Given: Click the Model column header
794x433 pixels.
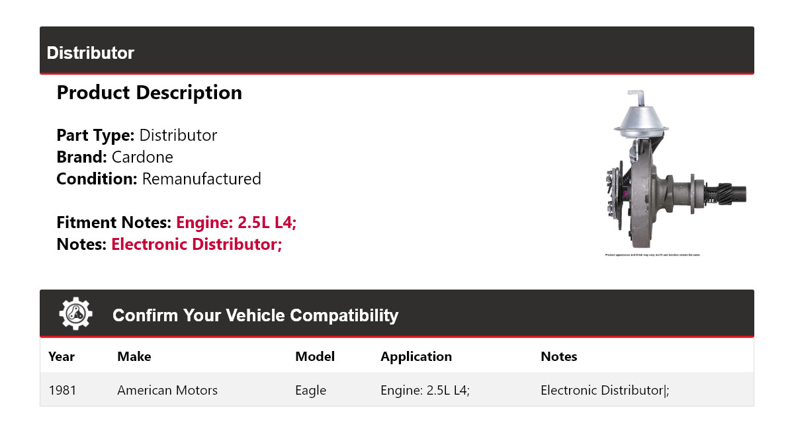Looking at the screenshot, I should (x=315, y=357).
